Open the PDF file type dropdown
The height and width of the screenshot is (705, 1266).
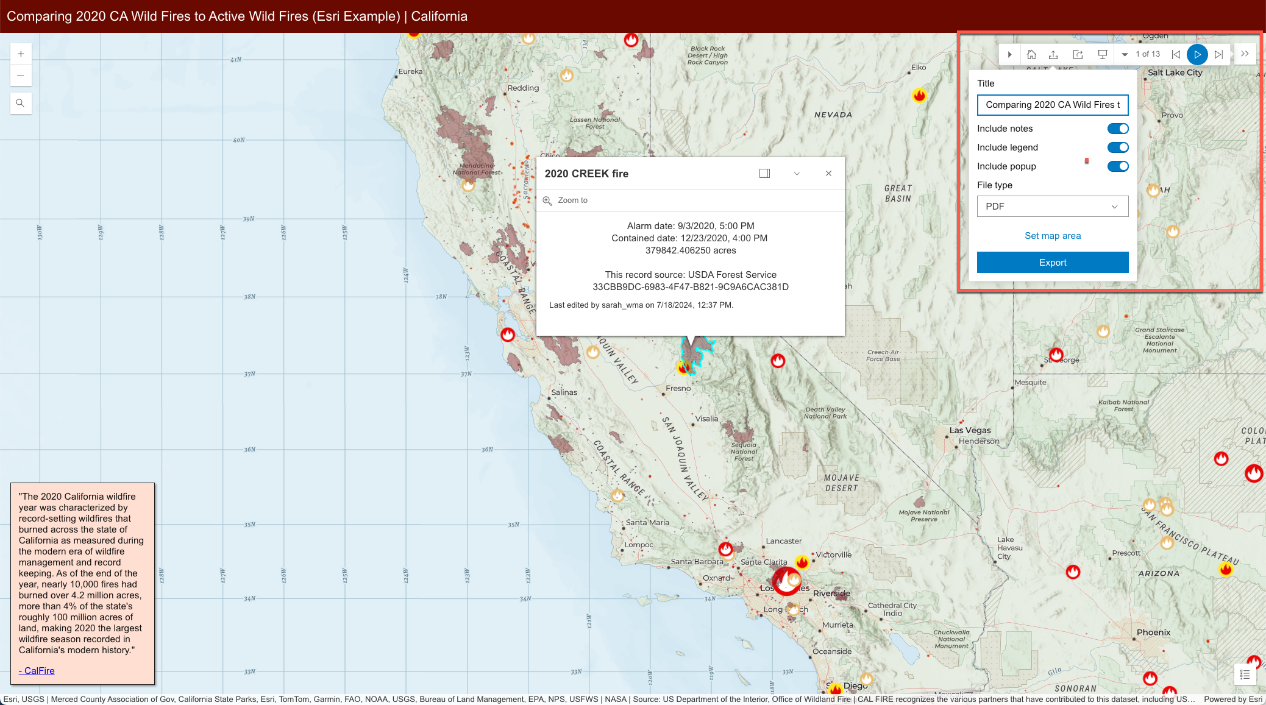click(x=1052, y=207)
